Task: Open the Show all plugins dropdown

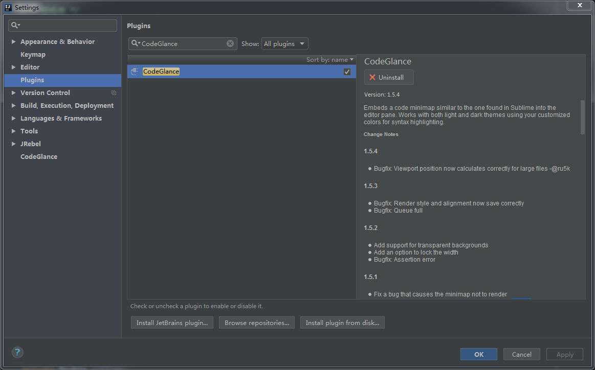Action: pos(284,43)
